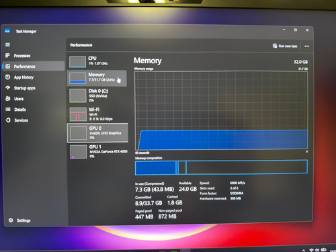
Task: Click the Memory usage graph
Action: (221, 111)
